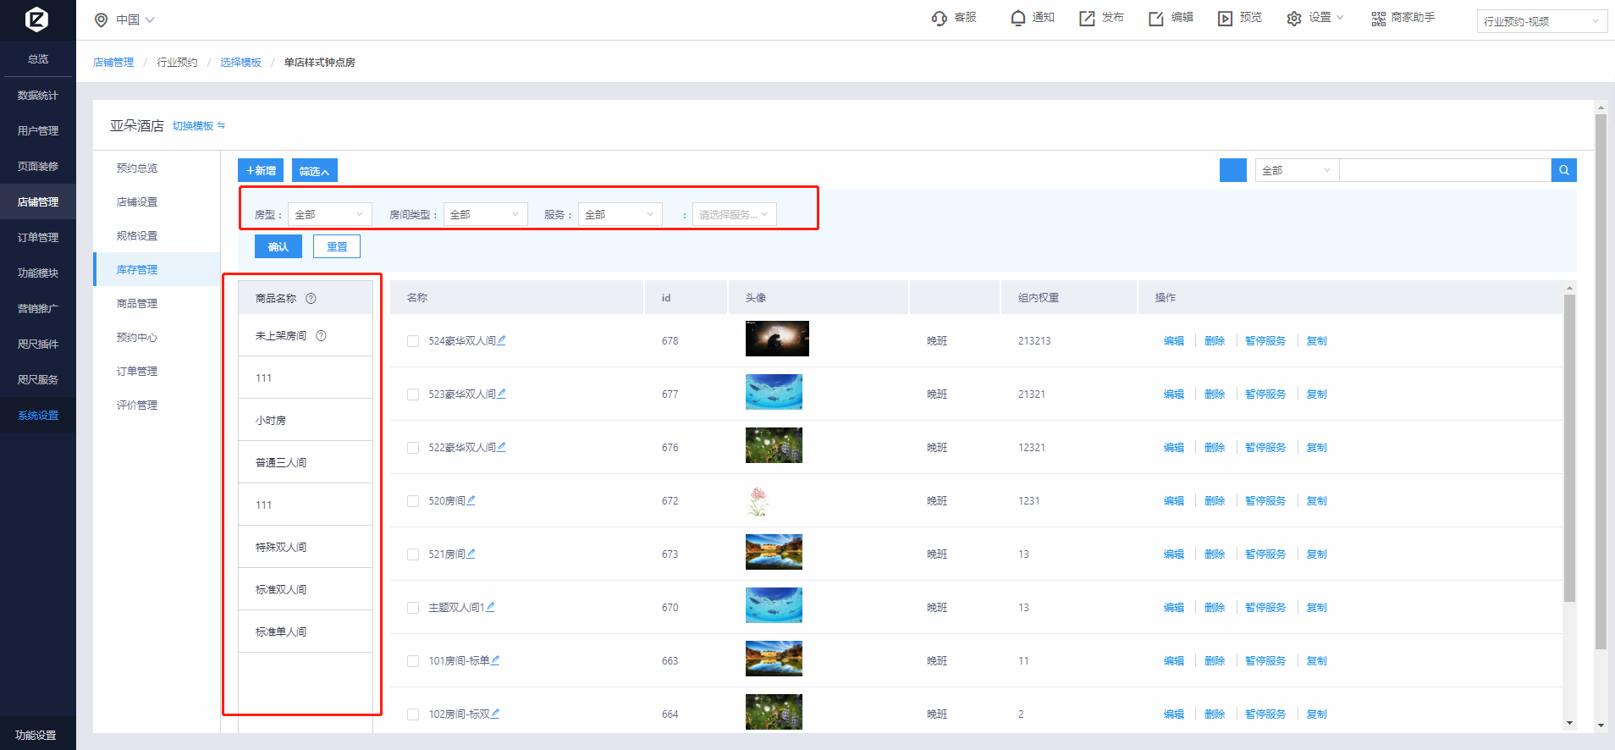This screenshot has width=1615, height=750.
Task: Click 复制 for 520房间 row
Action: [x=1316, y=501]
